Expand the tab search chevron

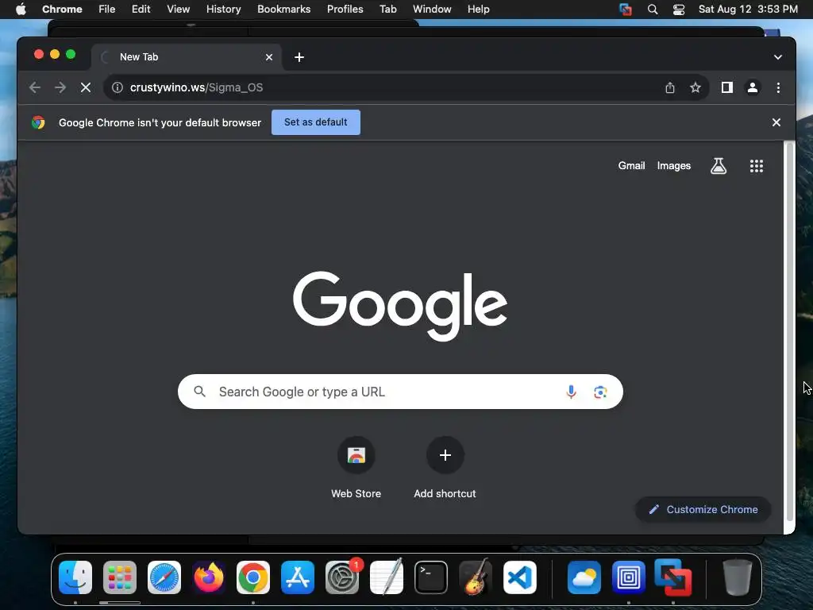point(778,57)
